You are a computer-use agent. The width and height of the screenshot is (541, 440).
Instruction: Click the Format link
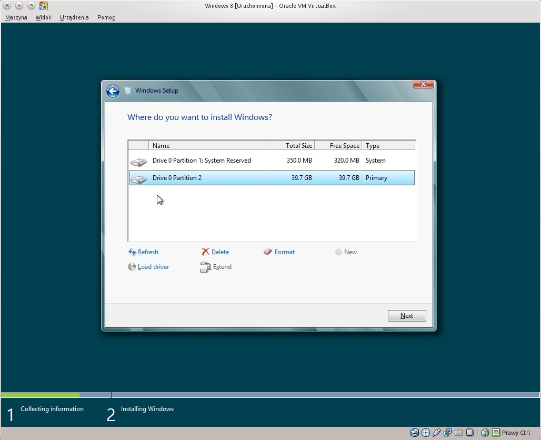coord(285,252)
